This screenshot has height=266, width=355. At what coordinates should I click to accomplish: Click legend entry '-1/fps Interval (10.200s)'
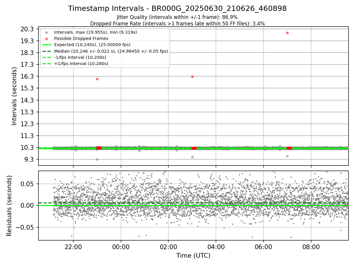pyautogui.click(x=80, y=57)
